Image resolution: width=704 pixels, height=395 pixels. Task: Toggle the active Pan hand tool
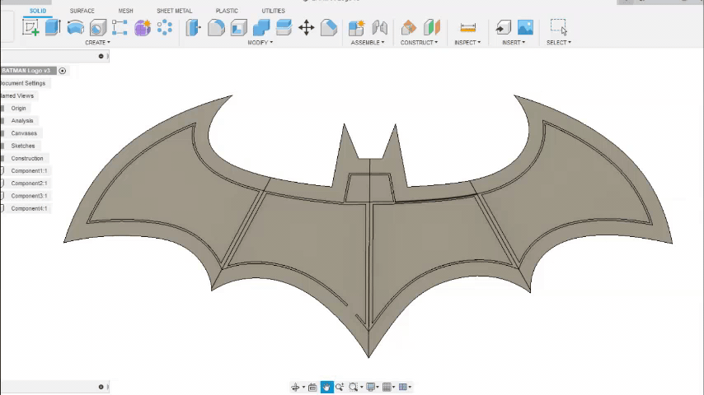pyautogui.click(x=326, y=387)
